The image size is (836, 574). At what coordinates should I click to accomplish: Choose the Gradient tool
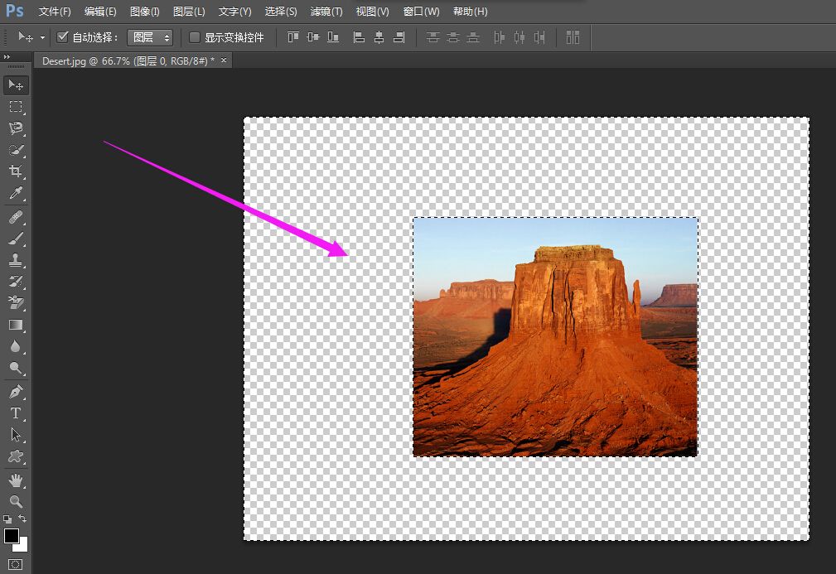click(x=16, y=325)
